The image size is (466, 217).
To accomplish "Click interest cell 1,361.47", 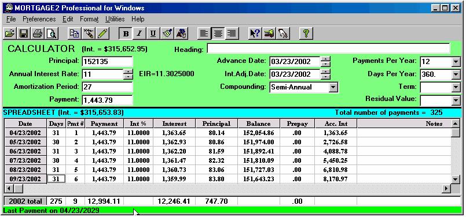I will click(174, 160).
